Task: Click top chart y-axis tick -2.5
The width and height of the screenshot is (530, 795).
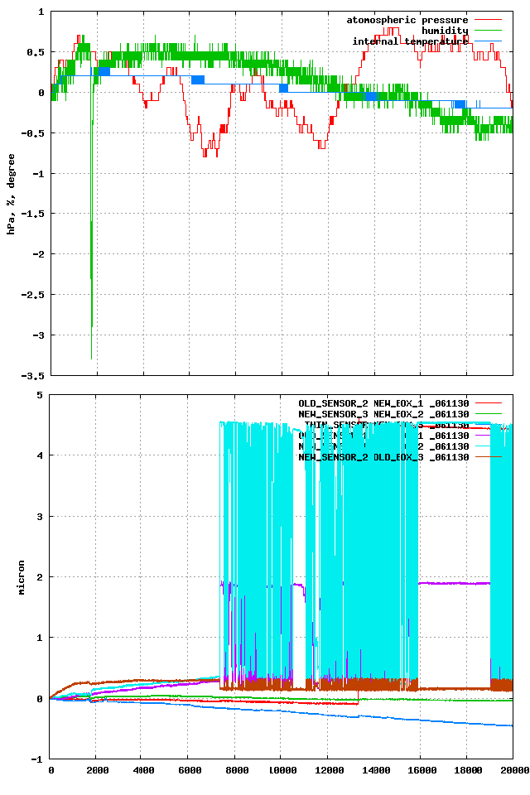Action: click(x=33, y=295)
